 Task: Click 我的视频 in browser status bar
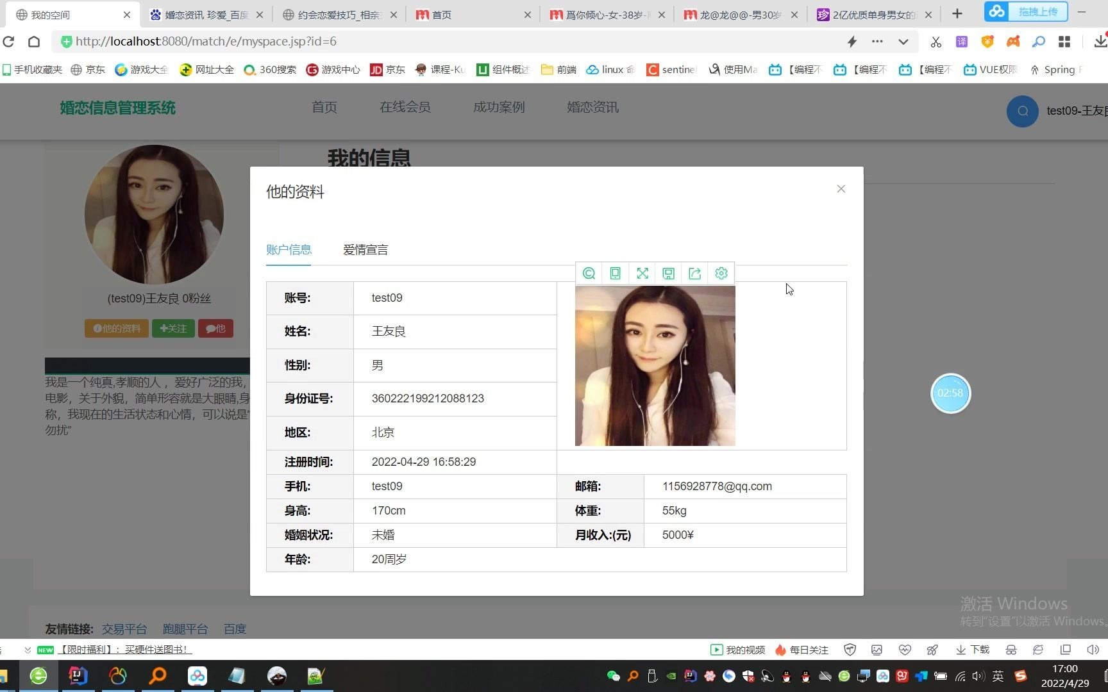click(x=737, y=650)
